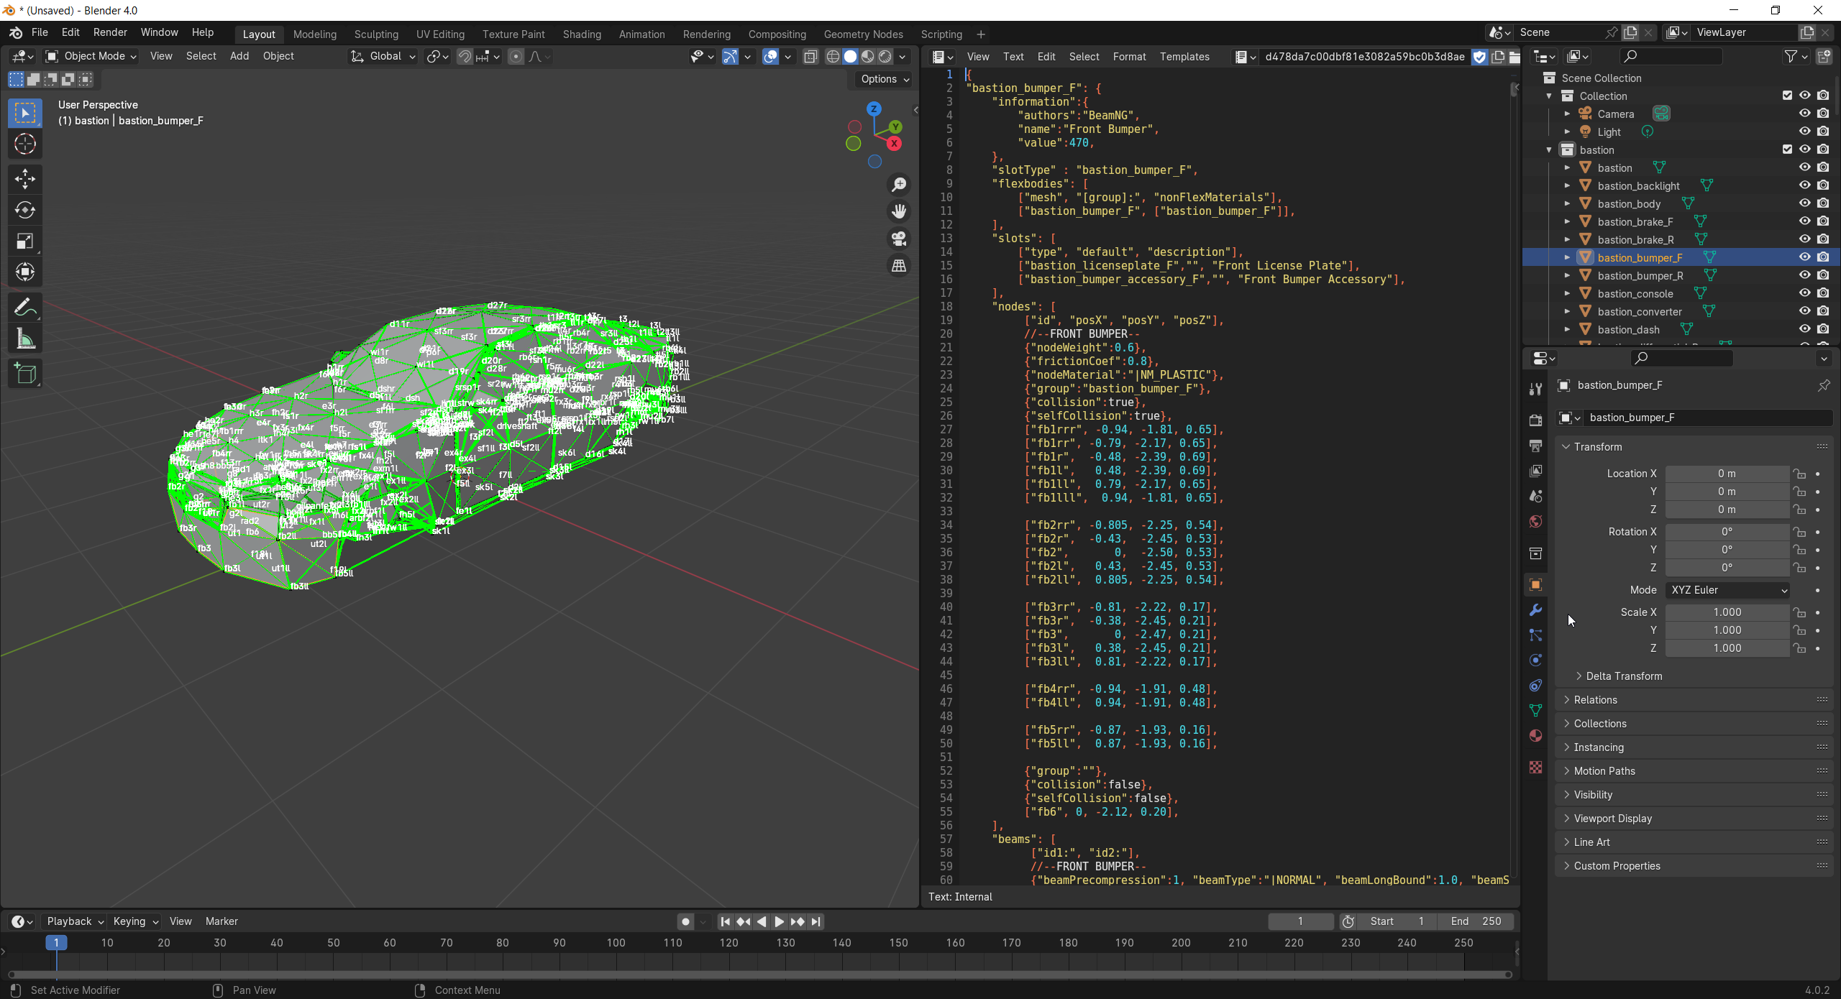Switch to orthographic grid view icon

pyautogui.click(x=899, y=266)
